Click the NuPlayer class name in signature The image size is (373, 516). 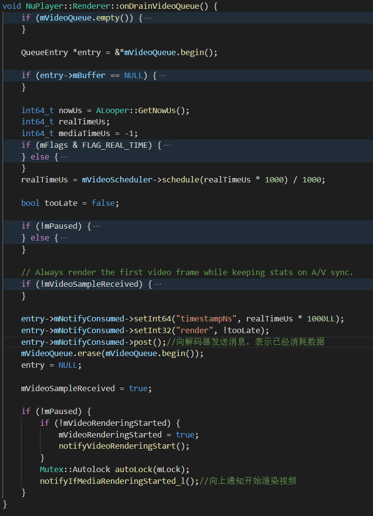coord(44,6)
